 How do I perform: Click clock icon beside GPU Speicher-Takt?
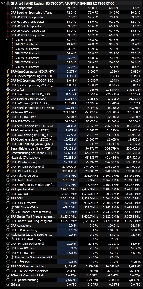tap(8, 189)
